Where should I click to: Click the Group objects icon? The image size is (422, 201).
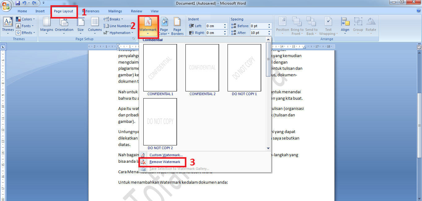point(358,22)
